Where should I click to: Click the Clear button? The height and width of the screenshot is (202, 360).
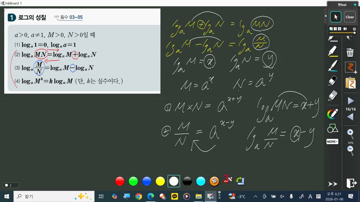(x=350, y=17)
